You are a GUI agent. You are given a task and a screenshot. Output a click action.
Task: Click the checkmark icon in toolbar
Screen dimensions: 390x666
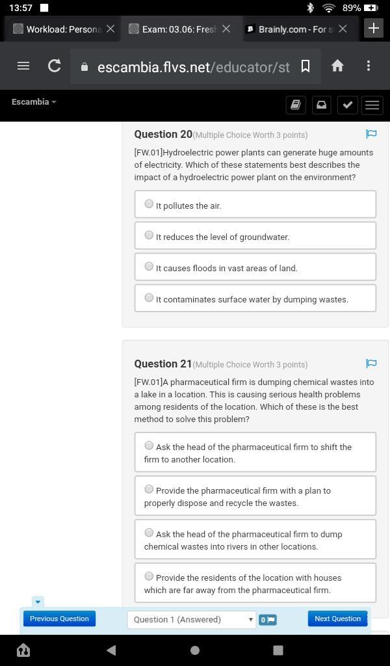point(347,105)
